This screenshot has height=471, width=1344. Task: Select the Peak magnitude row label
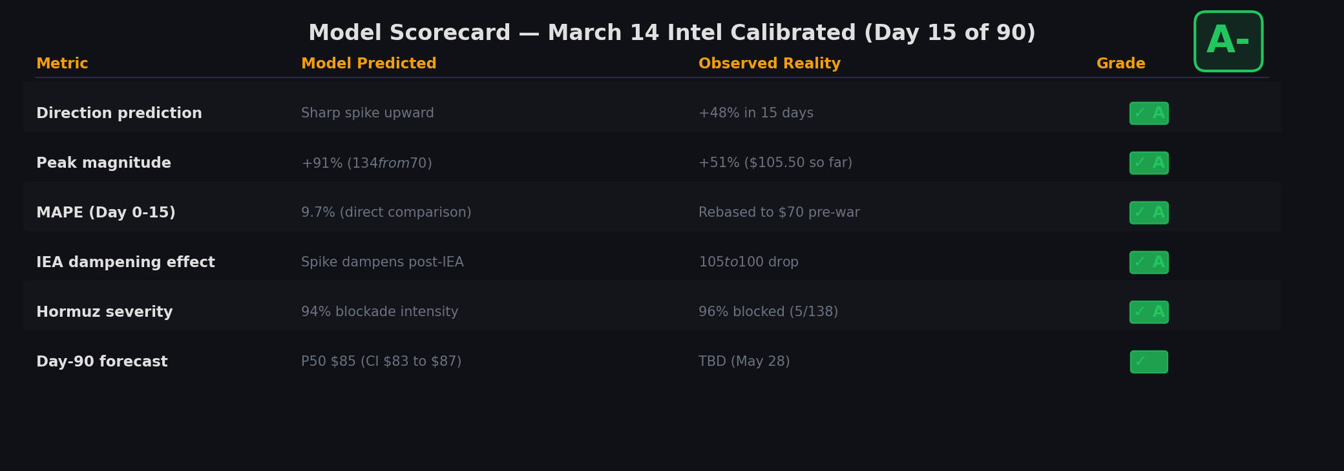coord(103,163)
